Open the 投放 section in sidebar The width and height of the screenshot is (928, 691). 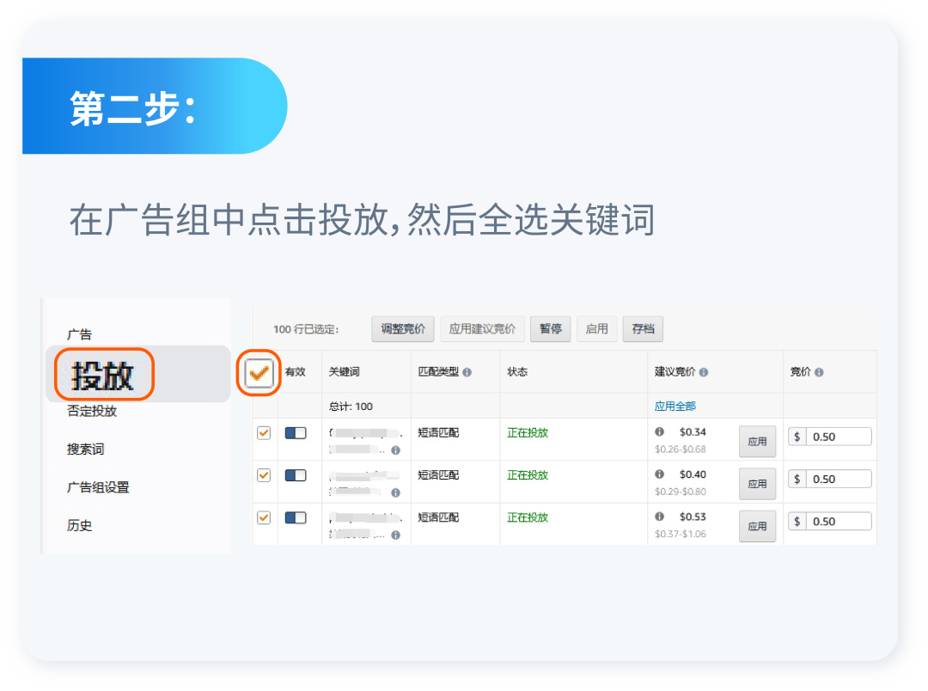103,376
